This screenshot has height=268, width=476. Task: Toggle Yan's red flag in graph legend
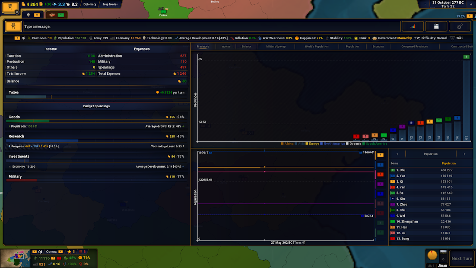[x=380, y=174]
